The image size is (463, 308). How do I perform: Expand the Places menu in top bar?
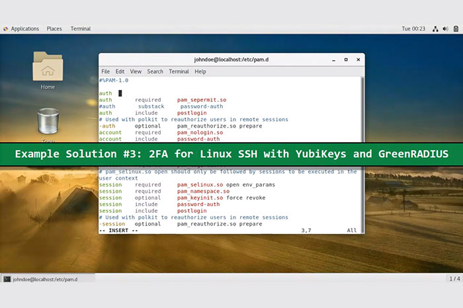54,29
